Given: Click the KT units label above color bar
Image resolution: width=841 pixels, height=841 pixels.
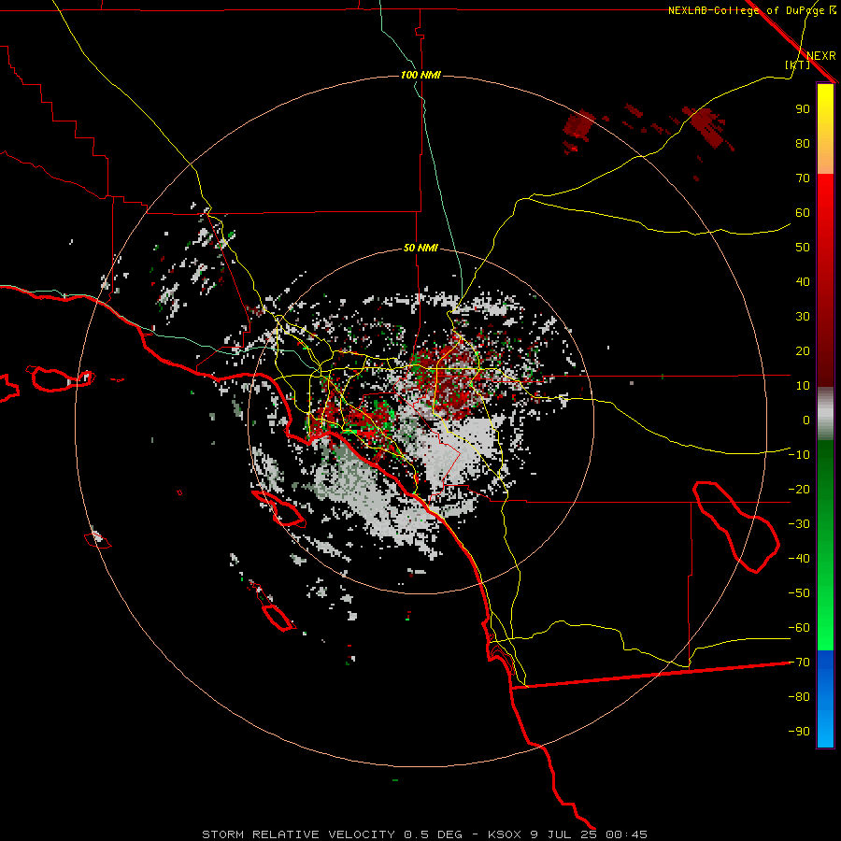Looking at the screenshot, I should [797, 64].
